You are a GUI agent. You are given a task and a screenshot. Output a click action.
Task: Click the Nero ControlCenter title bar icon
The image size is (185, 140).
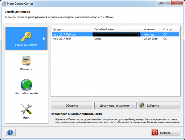tap(4, 4)
